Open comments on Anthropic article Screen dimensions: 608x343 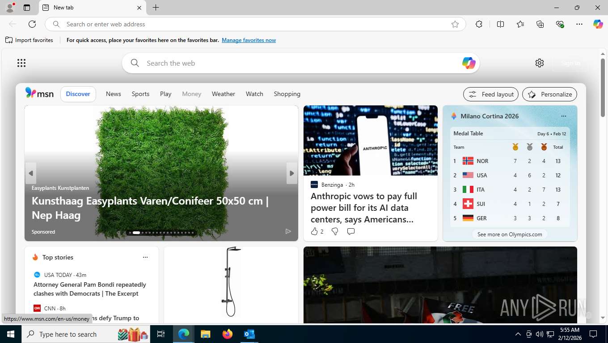click(351, 231)
